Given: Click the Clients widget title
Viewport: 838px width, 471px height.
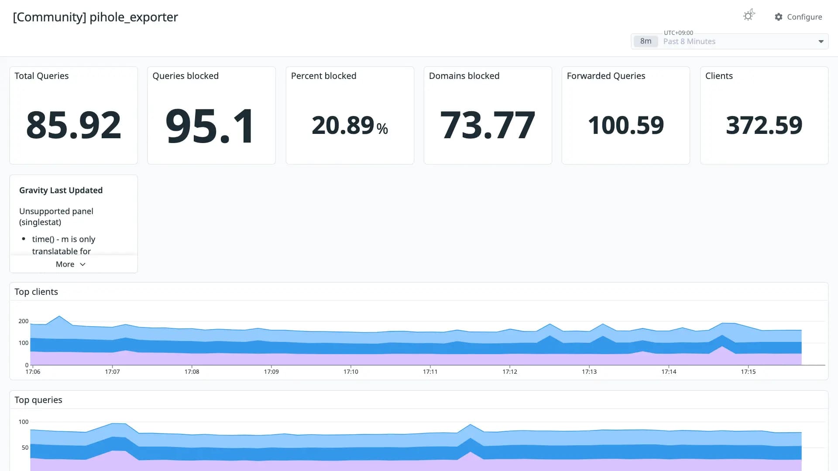Looking at the screenshot, I should click(x=719, y=76).
